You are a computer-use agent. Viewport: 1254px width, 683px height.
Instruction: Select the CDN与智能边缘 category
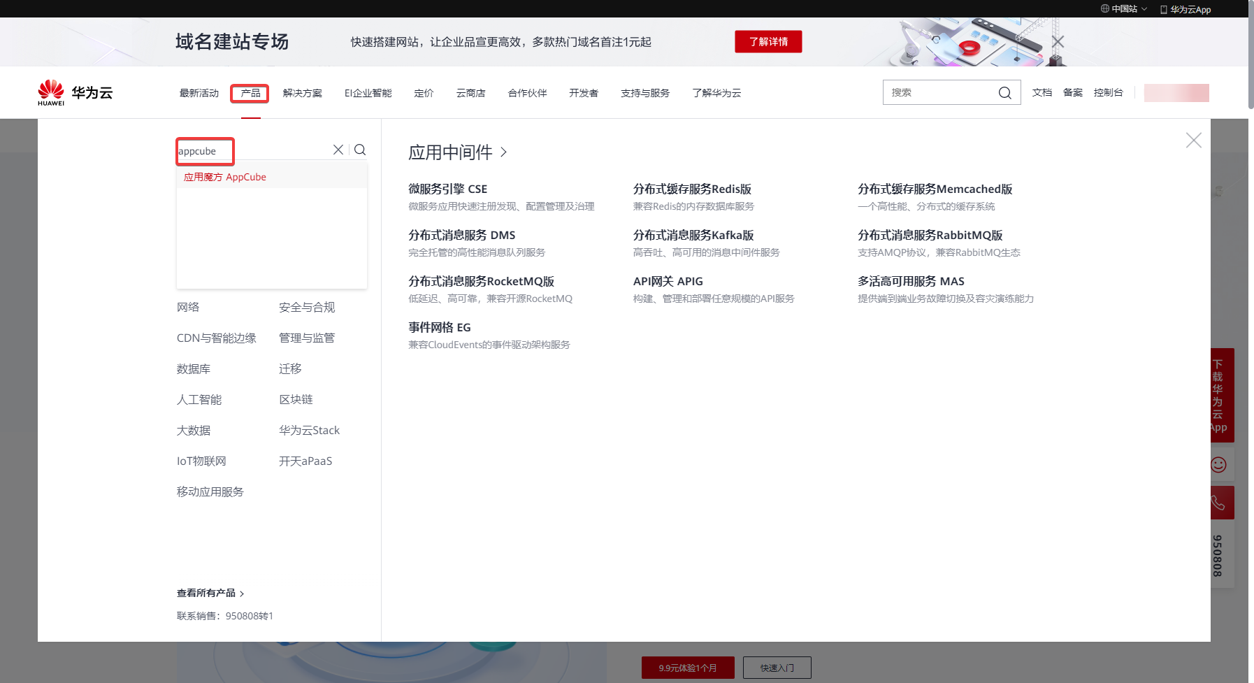(217, 338)
